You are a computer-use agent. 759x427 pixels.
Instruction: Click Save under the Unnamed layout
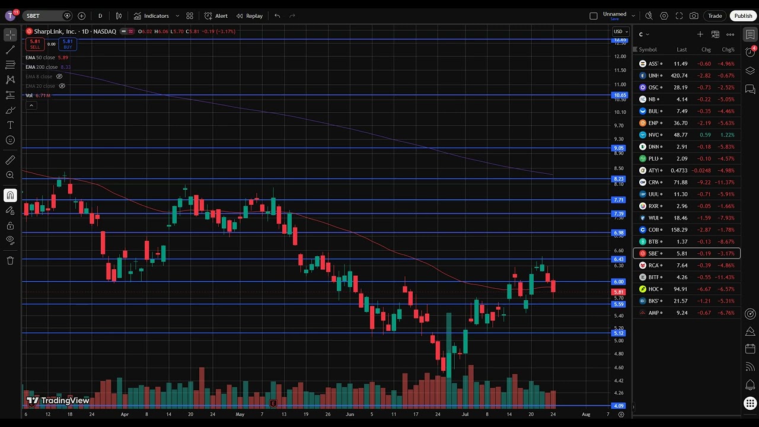(614, 19)
